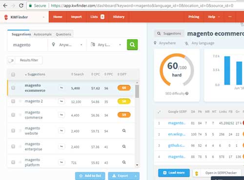Click the suggestions list scrollbar thumb
This screenshot has width=244, height=180.
(137, 91)
